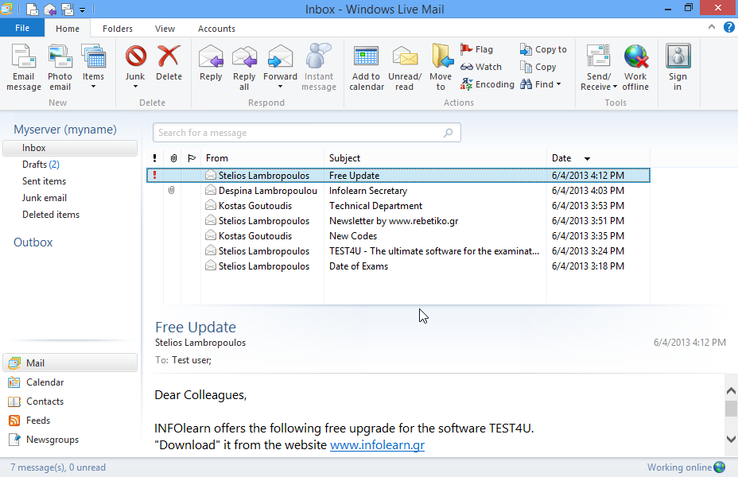
Task: Switch to the Folders tab
Action: [x=118, y=29]
